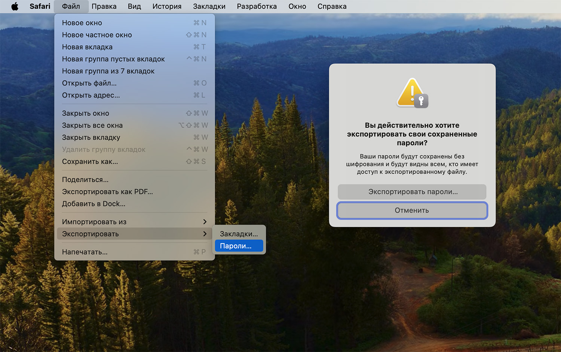Choose Поделиться… menu entry
Image resolution: width=561 pixels, height=352 pixels.
coord(134,180)
